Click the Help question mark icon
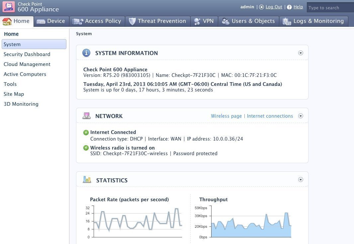Screen dimensions: 354x244 [x=289, y=7]
